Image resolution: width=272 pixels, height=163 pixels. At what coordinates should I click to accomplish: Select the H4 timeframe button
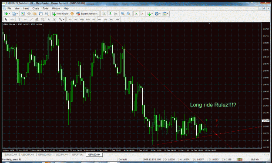pyautogui.click(x=100, y=20)
